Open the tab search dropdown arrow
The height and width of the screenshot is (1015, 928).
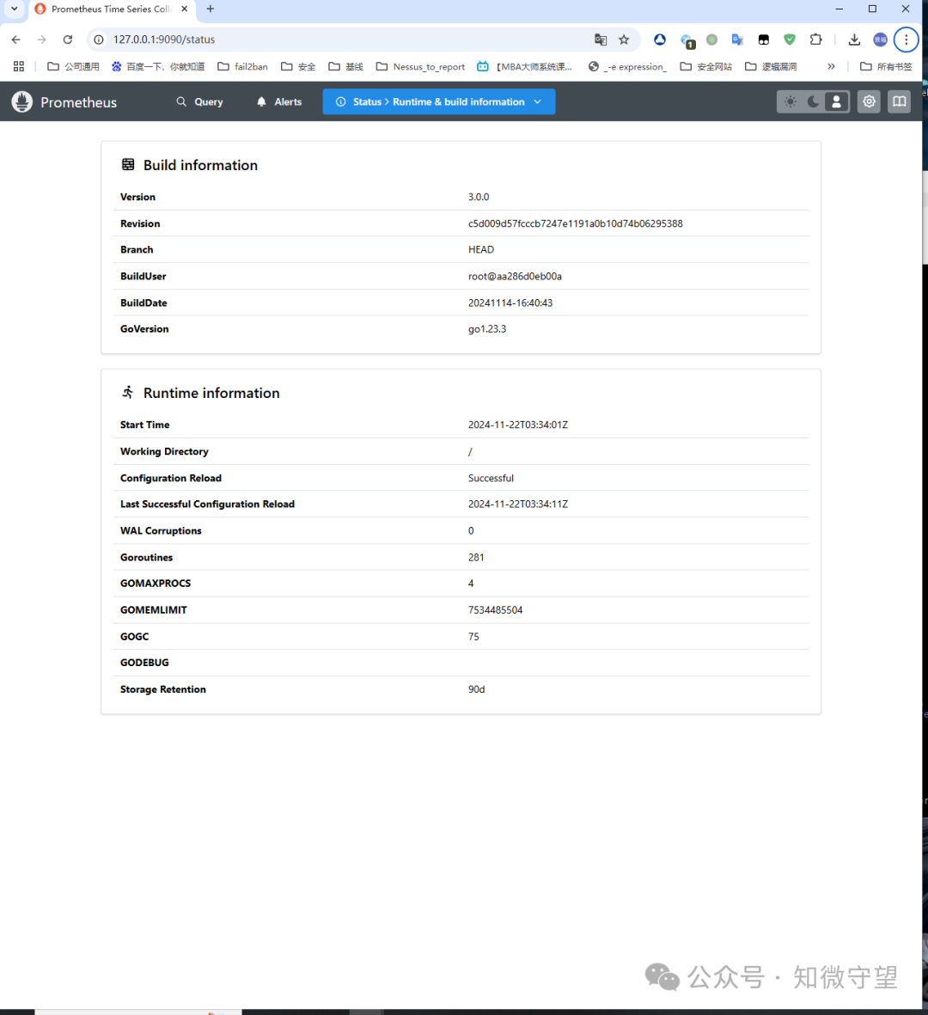(15, 9)
